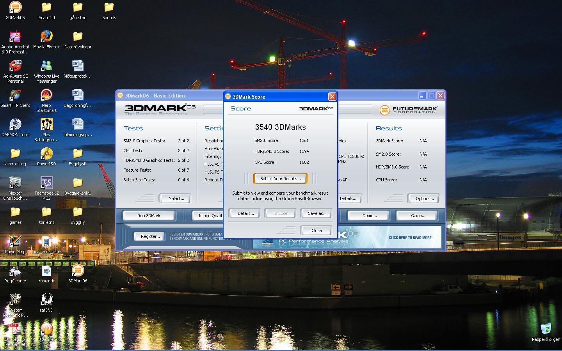
Task: Open the Dagordningsf Word document
Action: click(78, 98)
